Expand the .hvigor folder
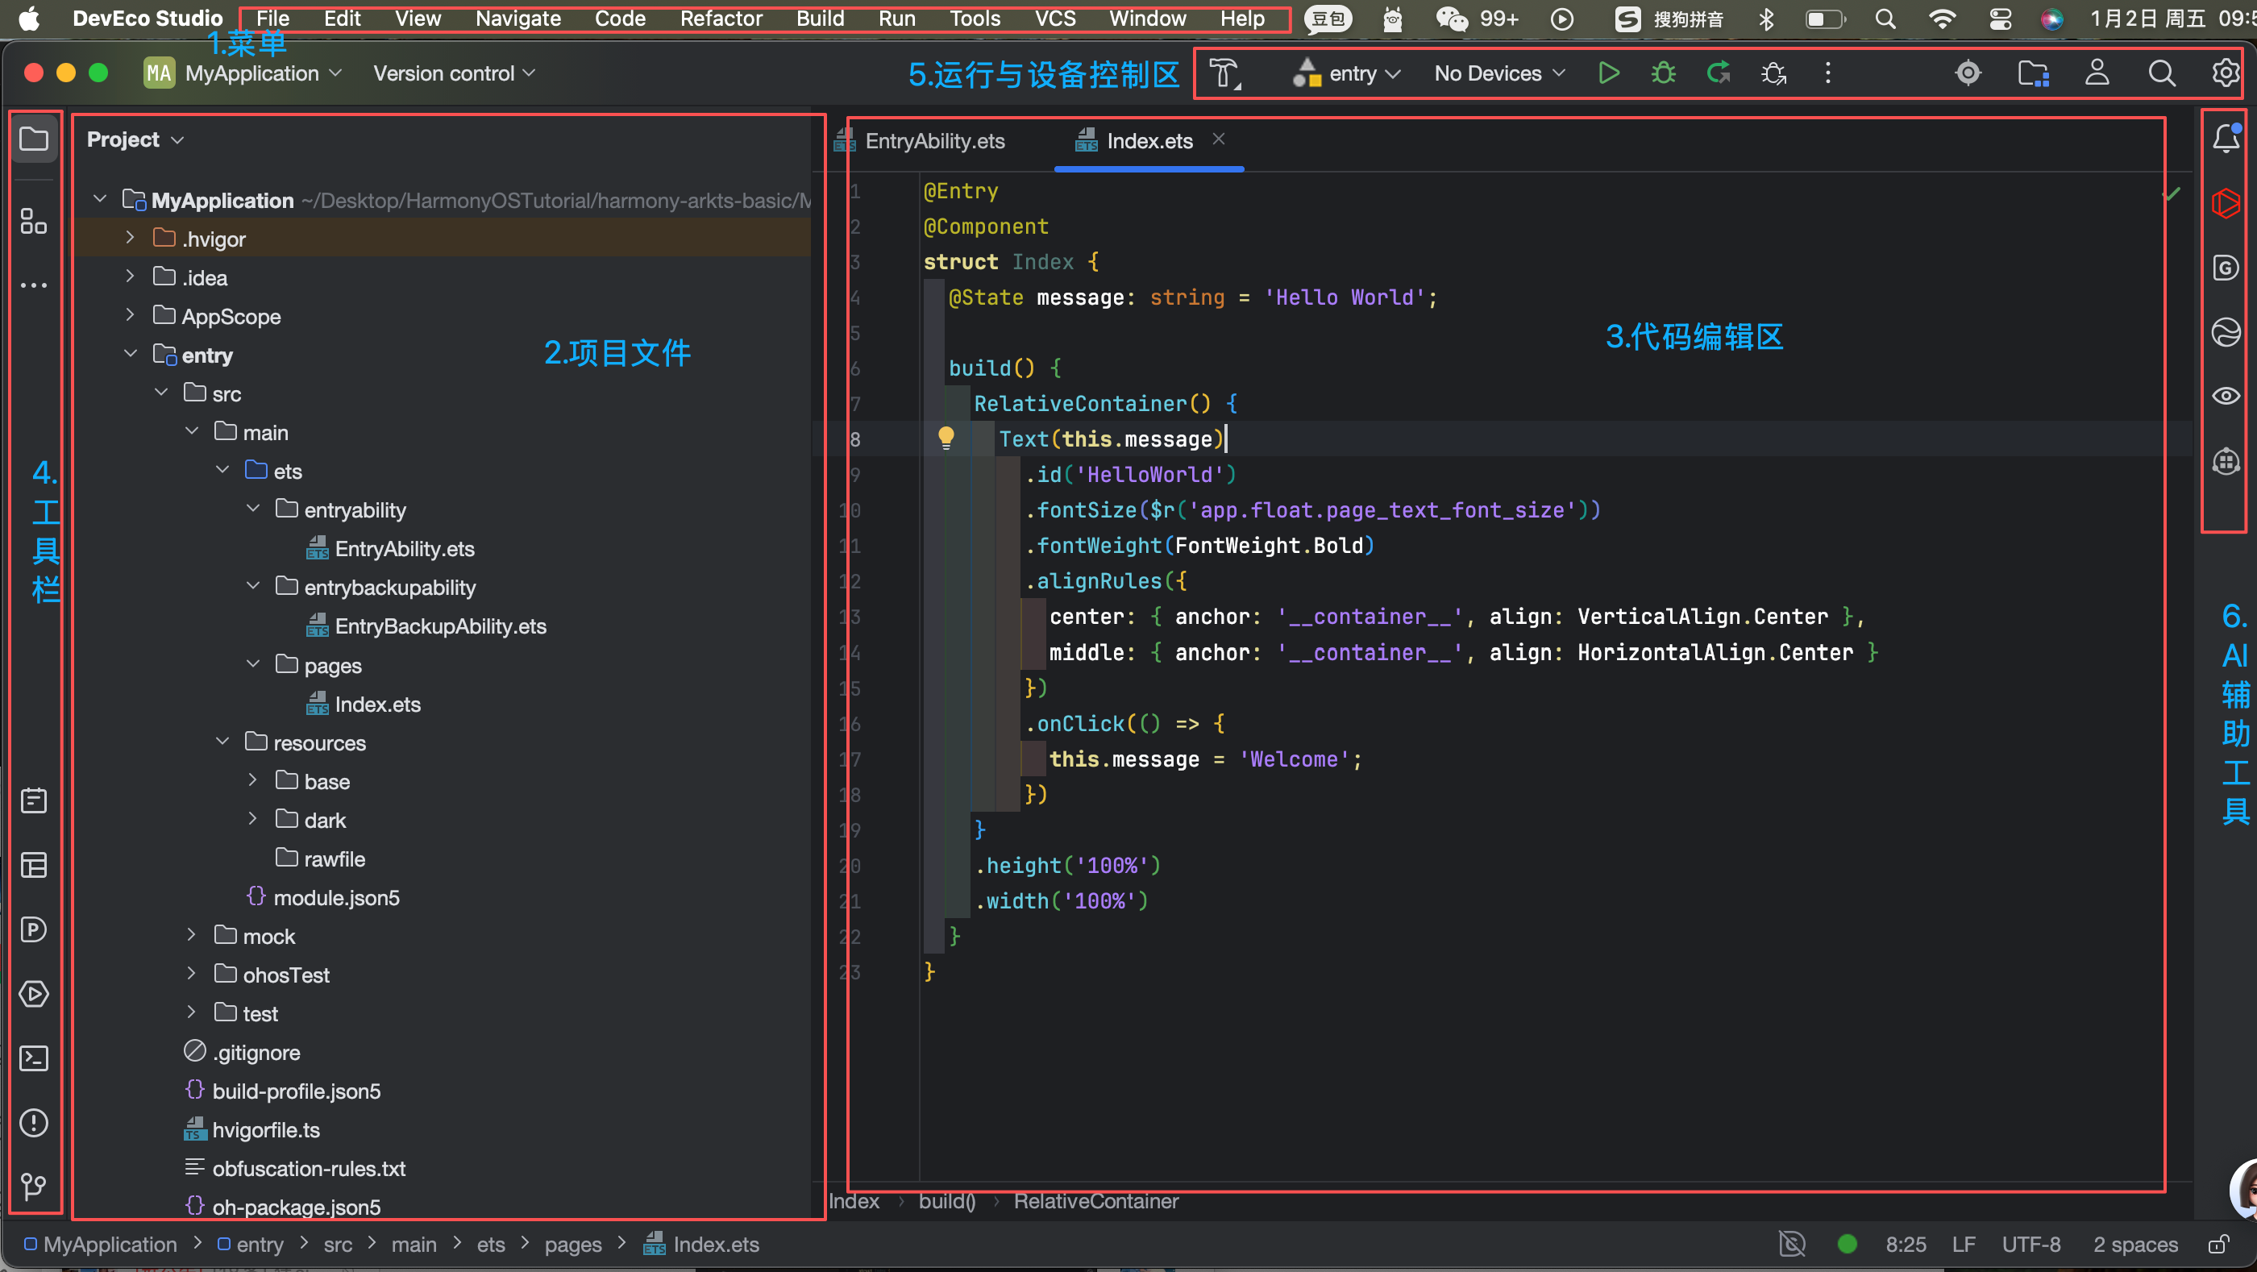 [x=130, y=239]
